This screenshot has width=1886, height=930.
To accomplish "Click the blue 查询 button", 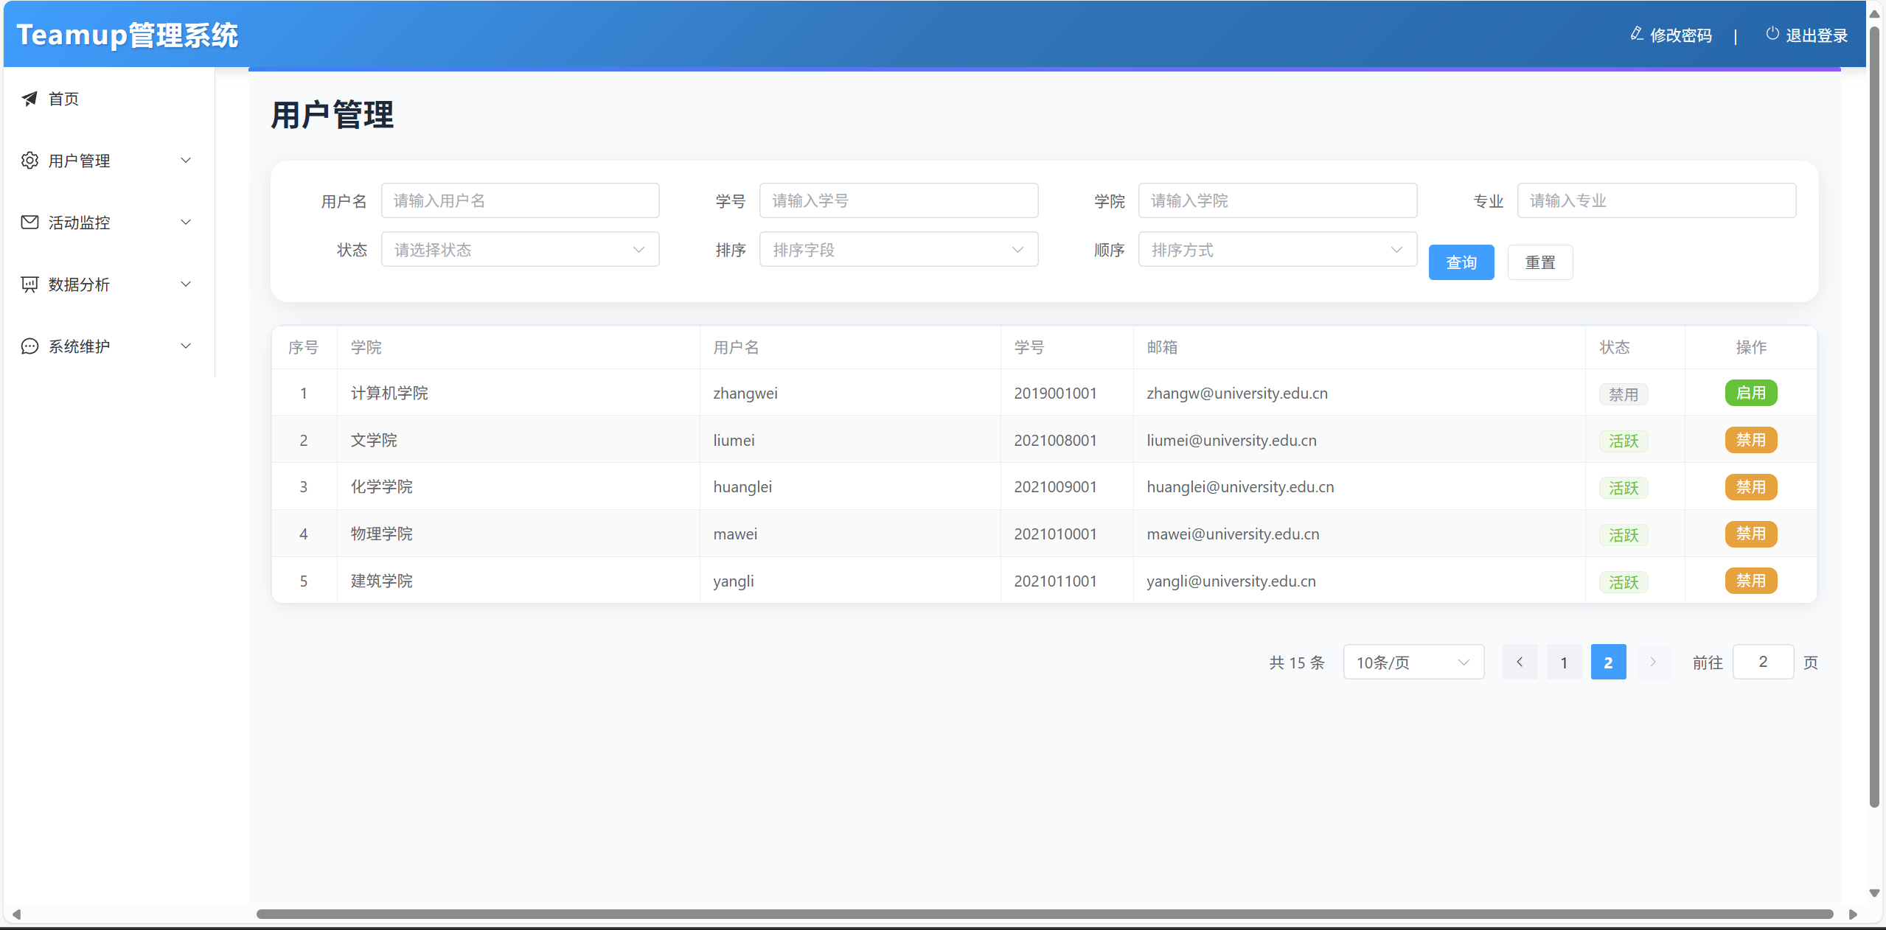I will tap(1461, 262).
